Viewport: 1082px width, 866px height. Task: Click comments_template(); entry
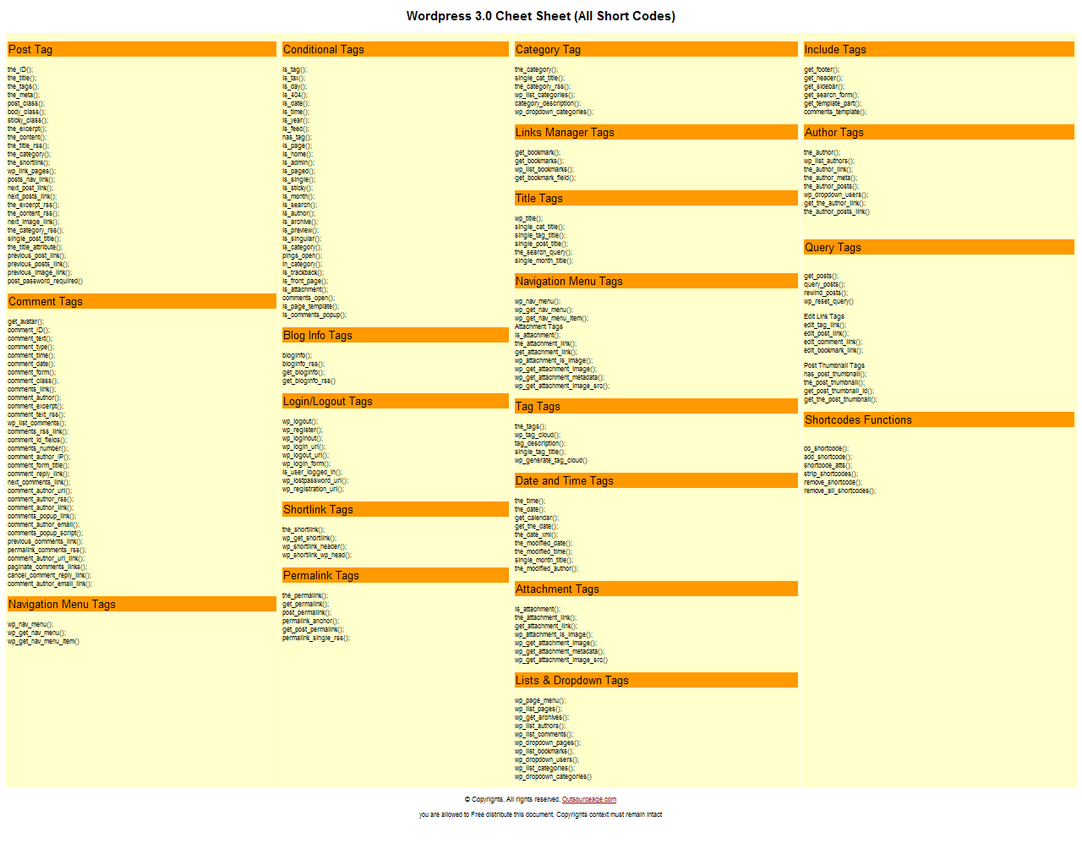835,112
